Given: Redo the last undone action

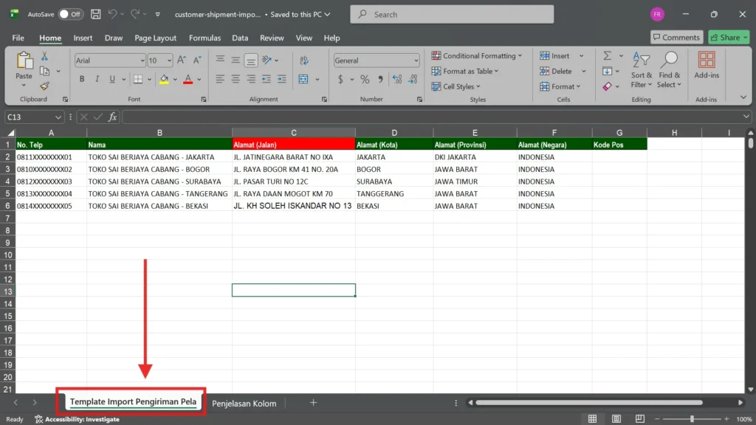Looking at the screenshot, I should 135,15.
